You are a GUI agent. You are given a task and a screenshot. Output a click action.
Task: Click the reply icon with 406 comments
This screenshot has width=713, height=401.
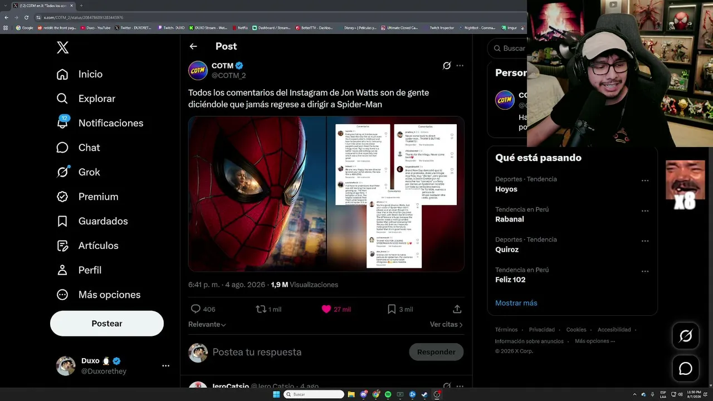(x=196, y=309)
